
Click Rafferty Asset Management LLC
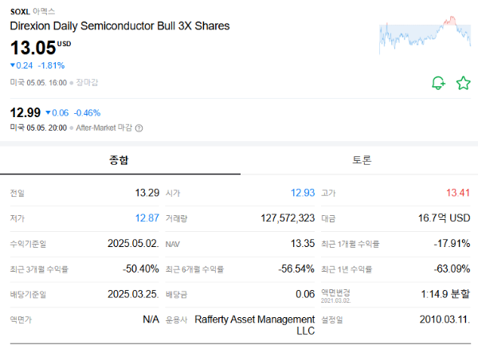pyautogui.click(x=255, y=325)
